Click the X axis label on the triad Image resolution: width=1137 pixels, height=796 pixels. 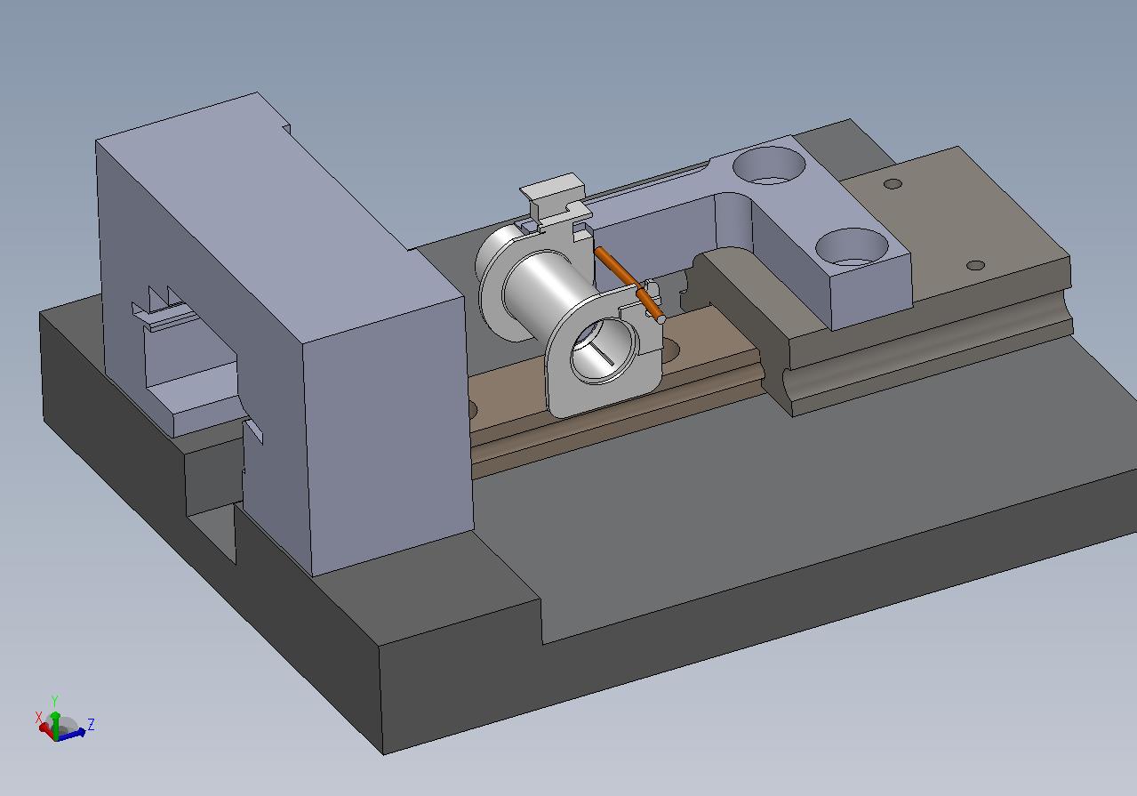38,717
